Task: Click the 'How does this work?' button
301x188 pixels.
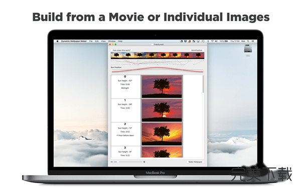Action: pyautogui.click(x=121, y=50)
